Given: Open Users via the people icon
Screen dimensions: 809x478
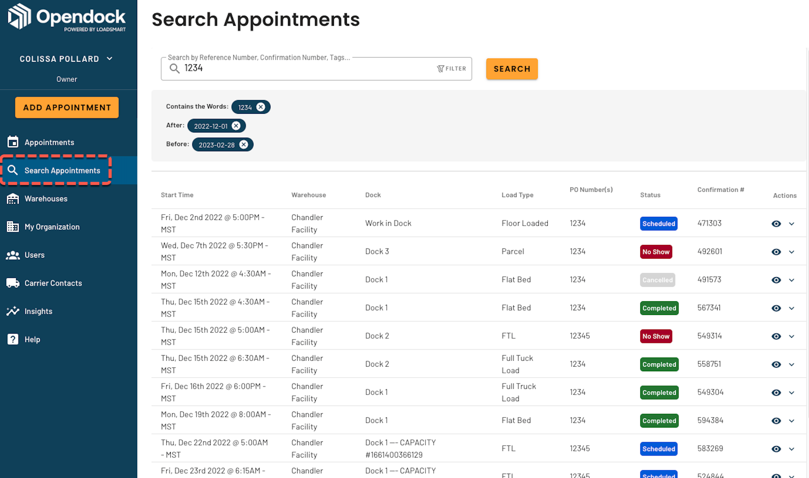Looking at the screenshot, I should [13, 255].
